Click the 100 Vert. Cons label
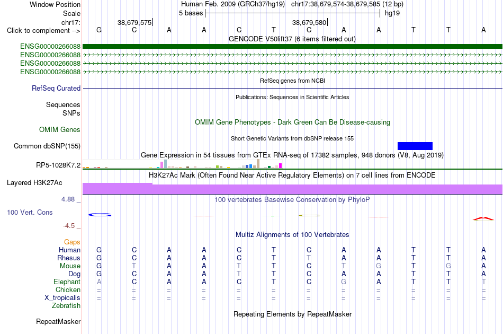This screenshot has height=334, width=503. 30,212
